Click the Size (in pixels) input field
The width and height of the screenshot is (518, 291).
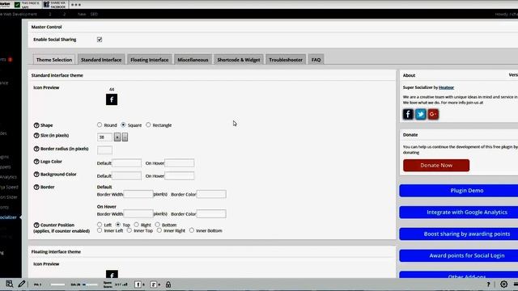coord(104,137)
